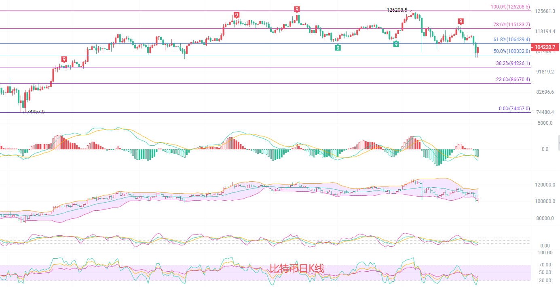Select the 38.2%(94226.1) Fibonacci label
560x287 pixels.
(513, 63)
